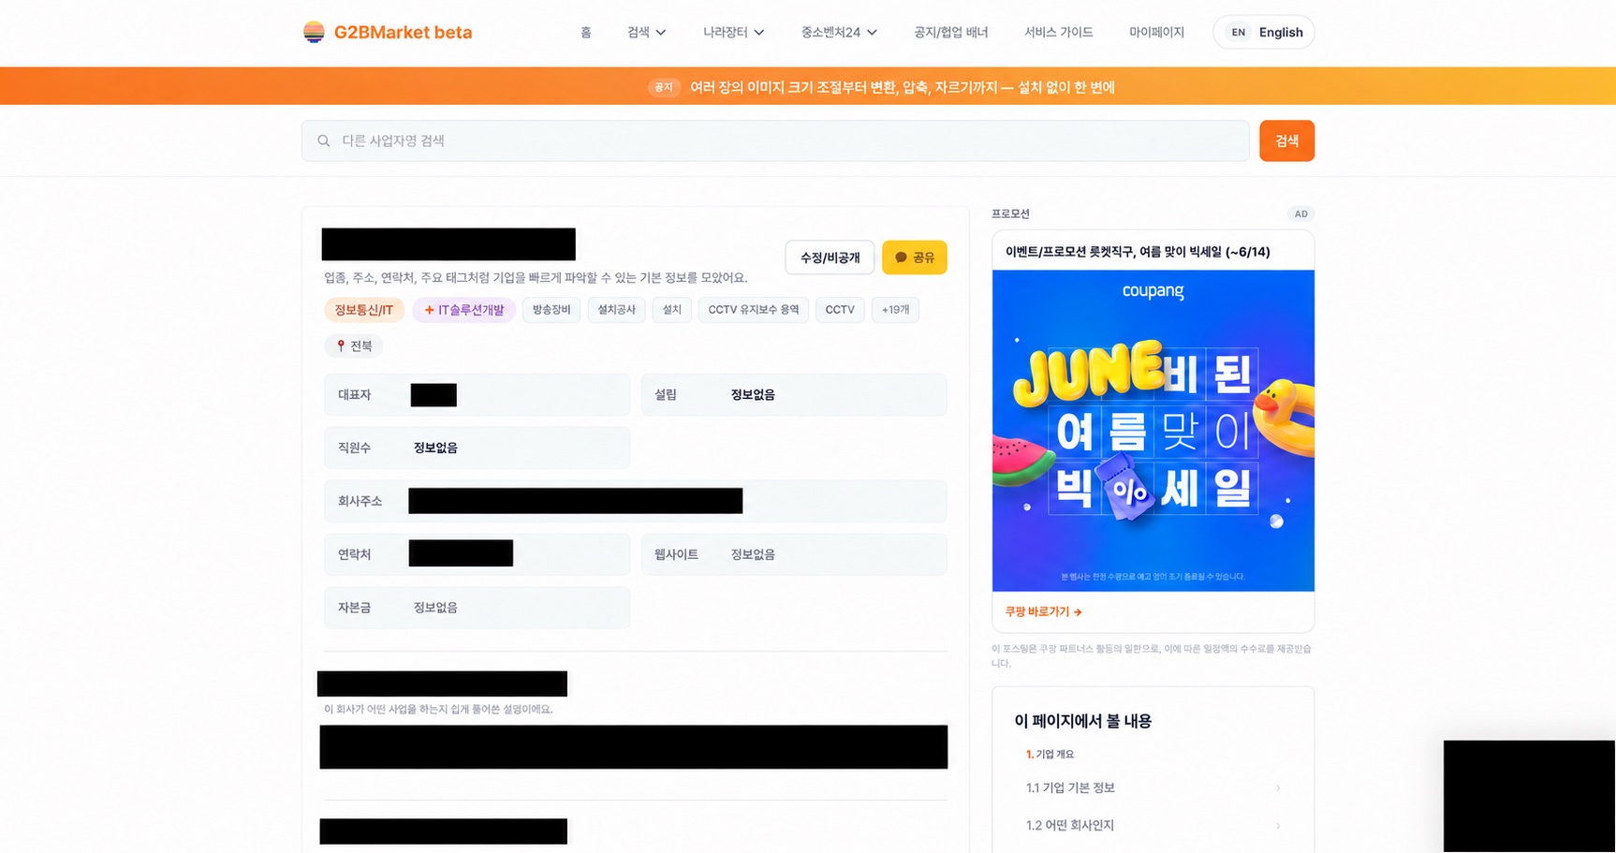The width and height of the screenshot is (1616, 853).
Task: Click the yellow 공유 share button
Action: coord(914,257)
